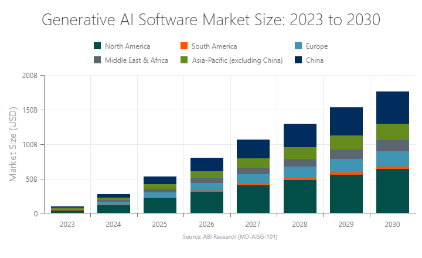Toggle Asia-Pacific (excluding China) legend text

click(237, 60)
